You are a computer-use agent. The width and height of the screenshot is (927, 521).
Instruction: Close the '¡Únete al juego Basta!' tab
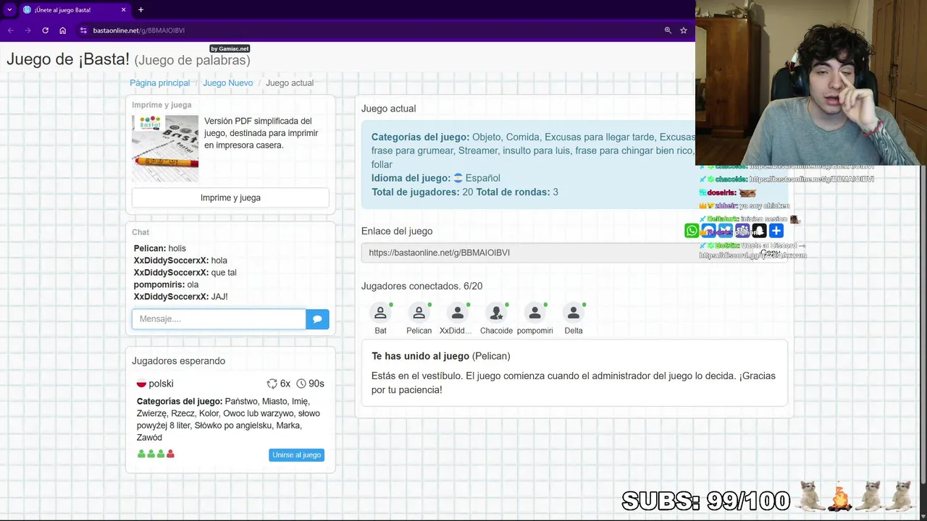pos(123,10)
